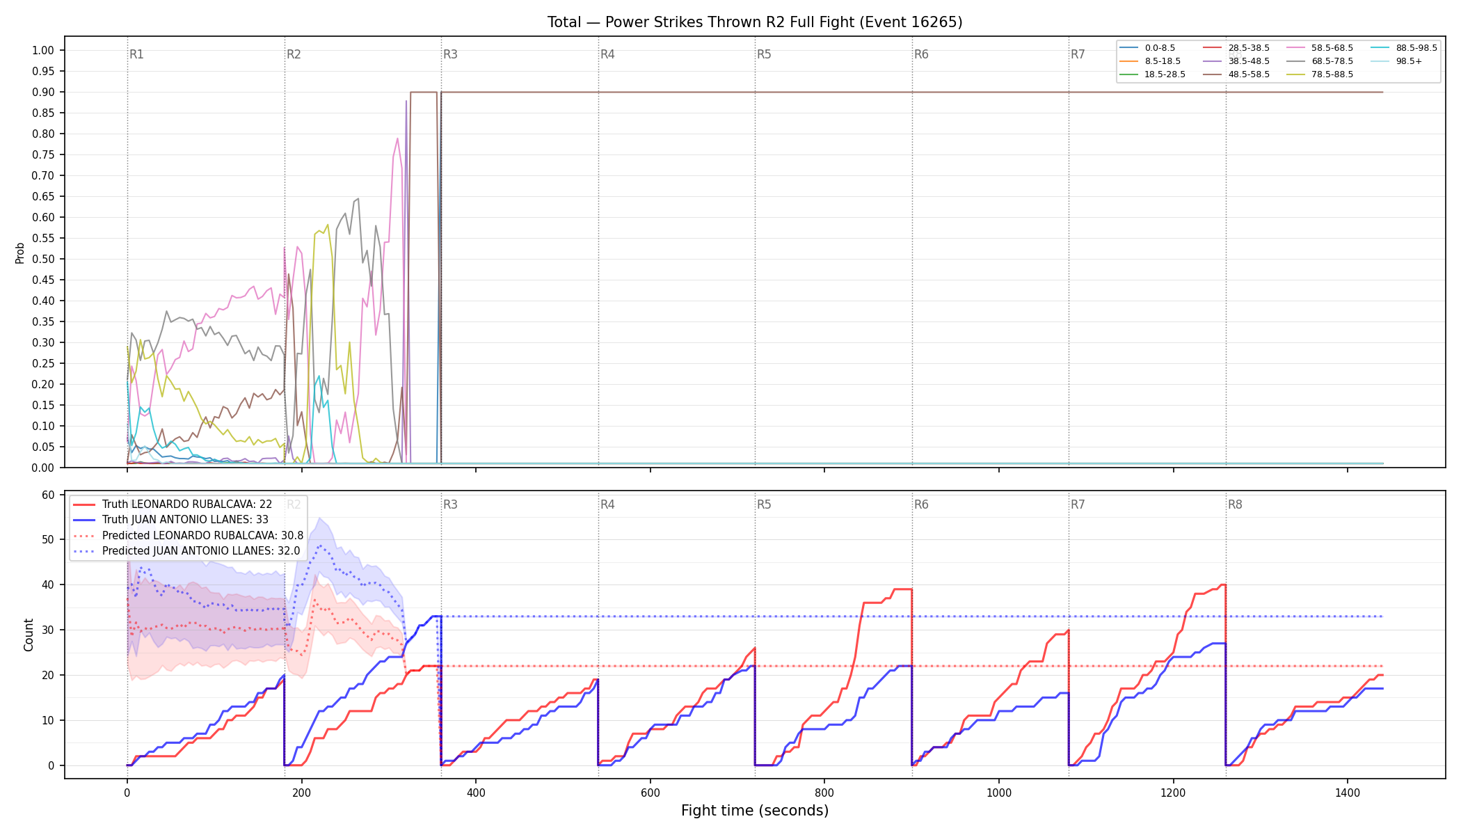This screenshot has height=835, width=1461.
Task: Select Truth JUAN ANTONIO LLANES legend line
Action: tap(170, 520)
